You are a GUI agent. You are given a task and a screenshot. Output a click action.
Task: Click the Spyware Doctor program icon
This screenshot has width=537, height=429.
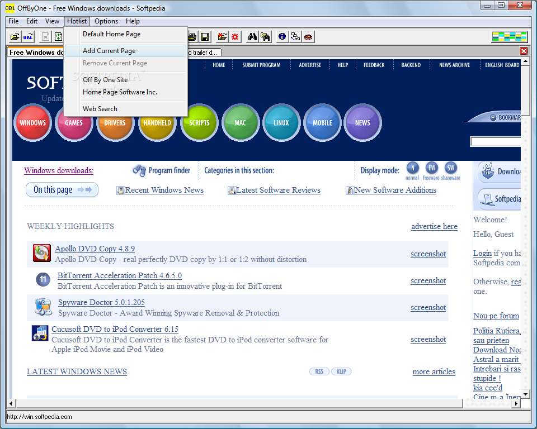[44, 307]
